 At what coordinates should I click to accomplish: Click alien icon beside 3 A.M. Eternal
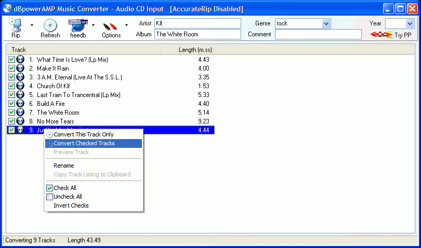(20, 77)
